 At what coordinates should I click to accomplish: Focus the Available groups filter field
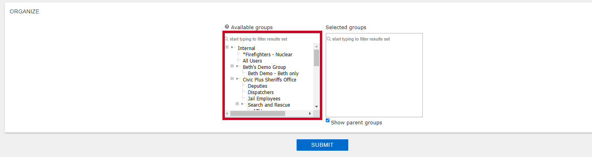[x=272, y=39]
